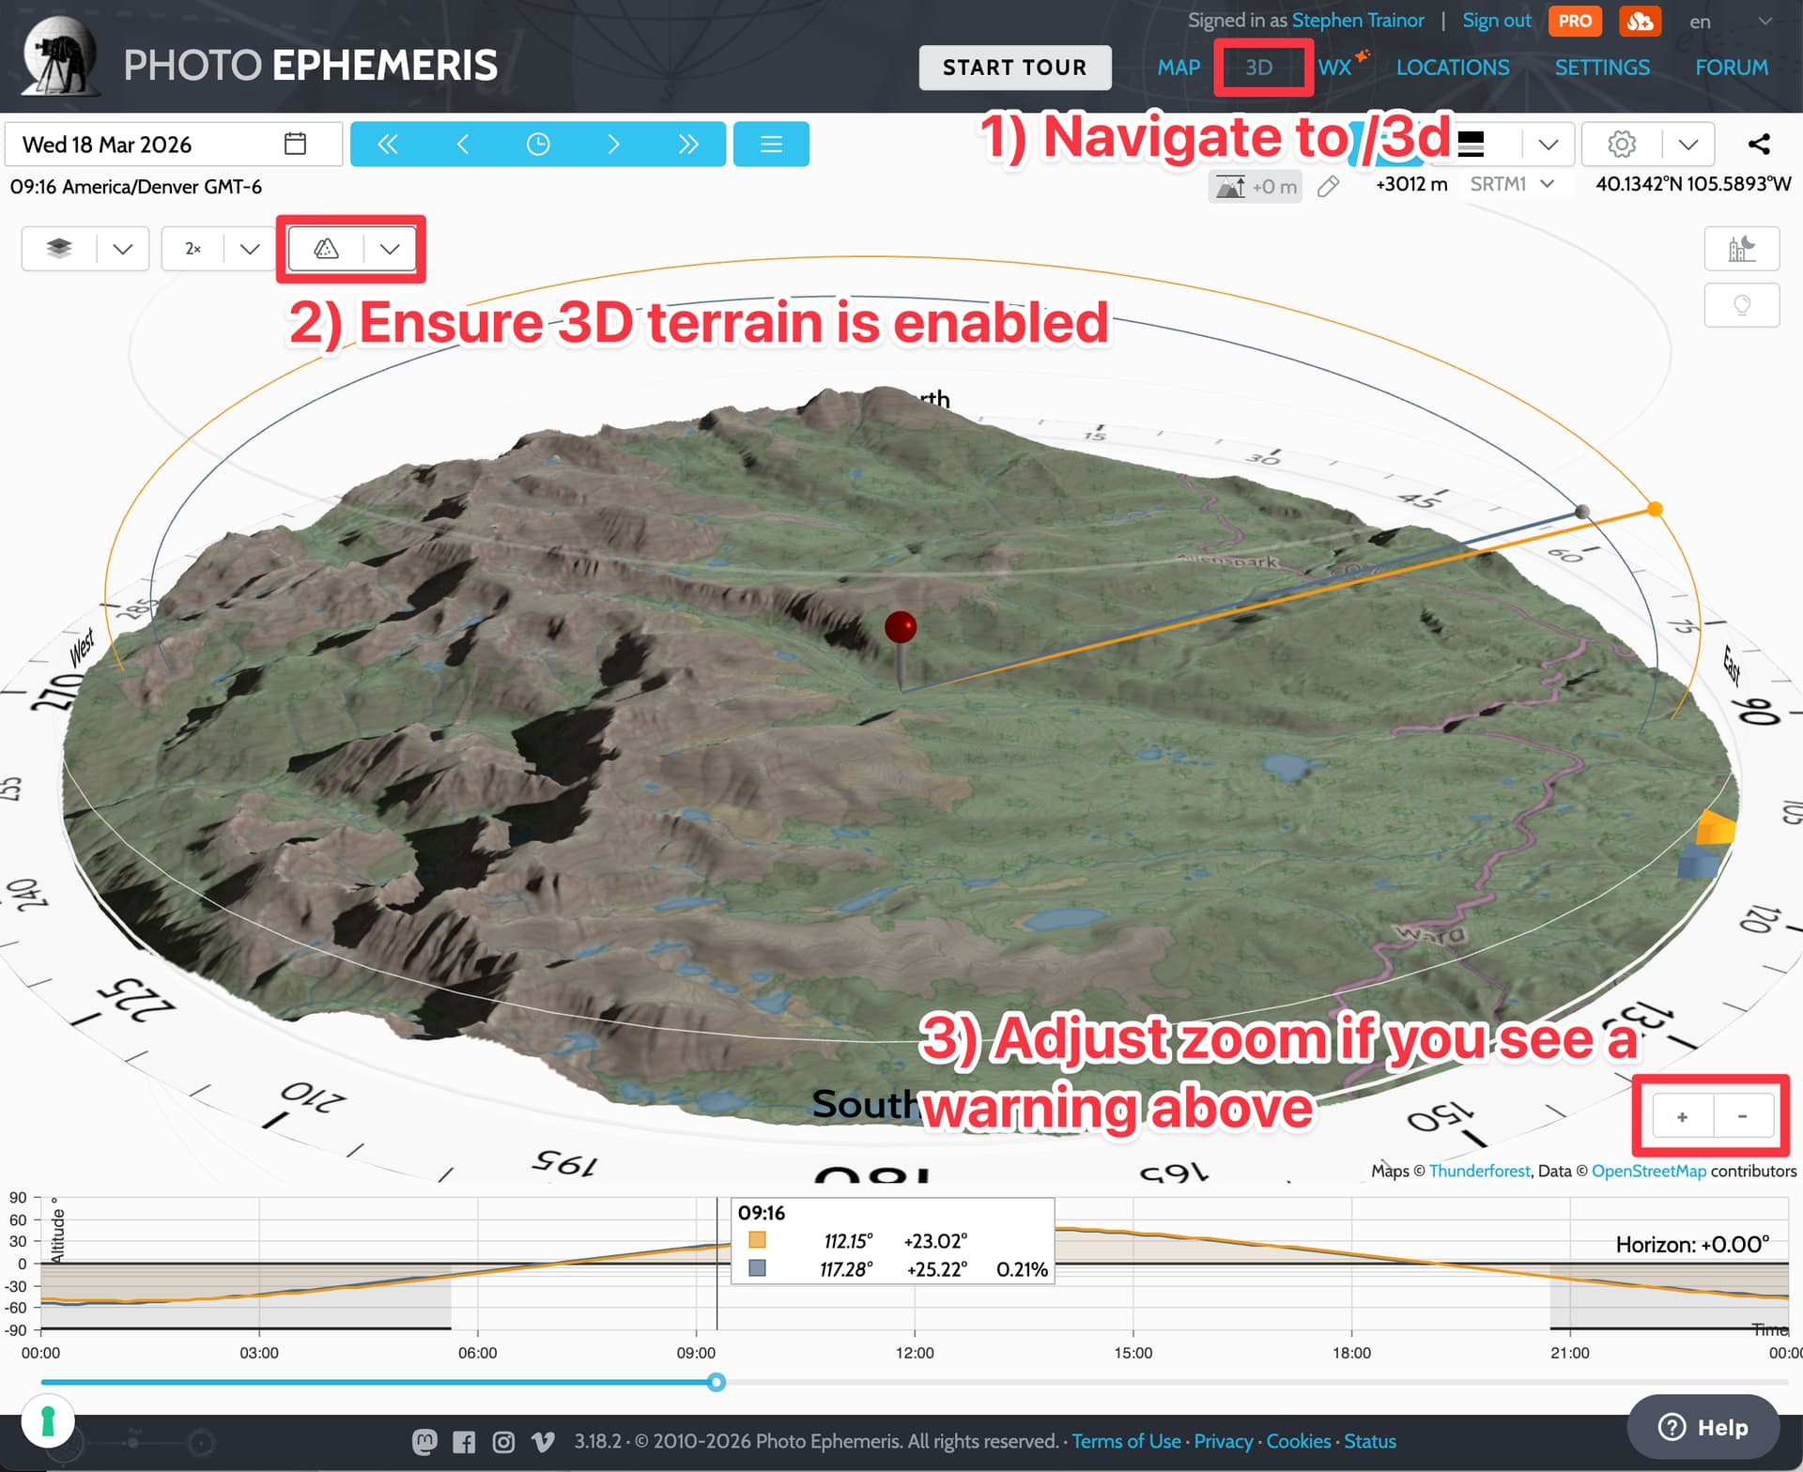This screenshot has height=1472, width=1803.
Task: Click the Instagram icon in footer
Action: pos(503,1441)
